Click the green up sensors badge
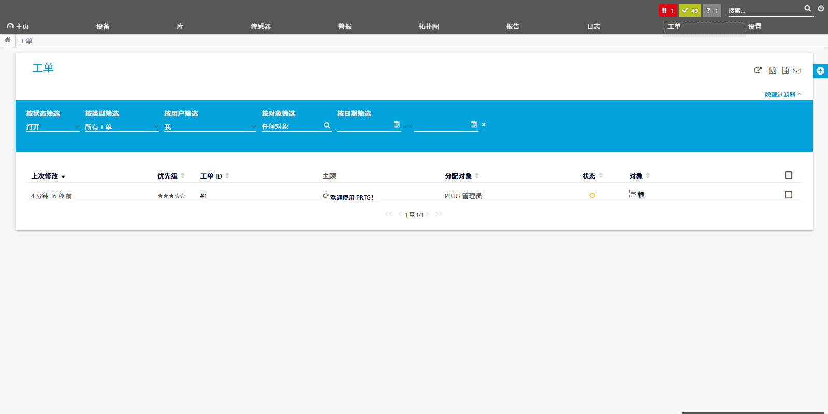 (690, 10)
